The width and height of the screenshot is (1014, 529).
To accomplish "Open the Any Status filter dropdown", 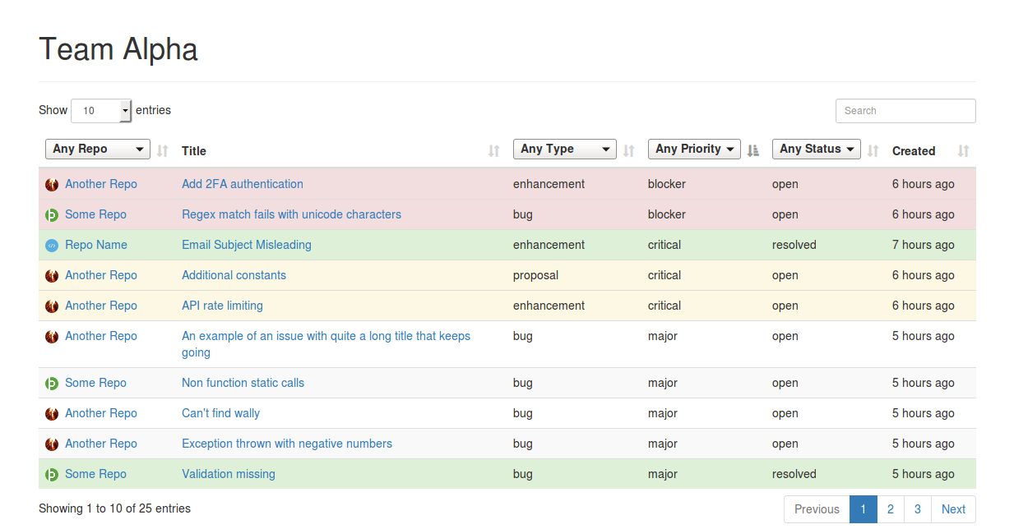I will [x=816, y=149].
